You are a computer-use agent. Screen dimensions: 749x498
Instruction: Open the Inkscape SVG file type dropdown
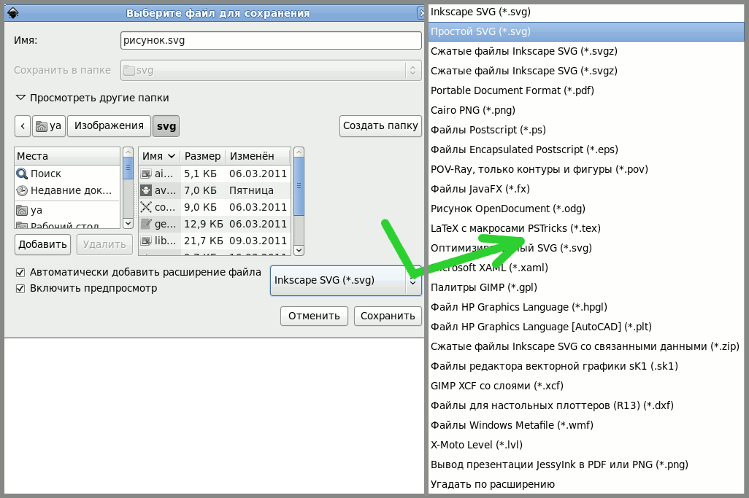pos(345,281)
